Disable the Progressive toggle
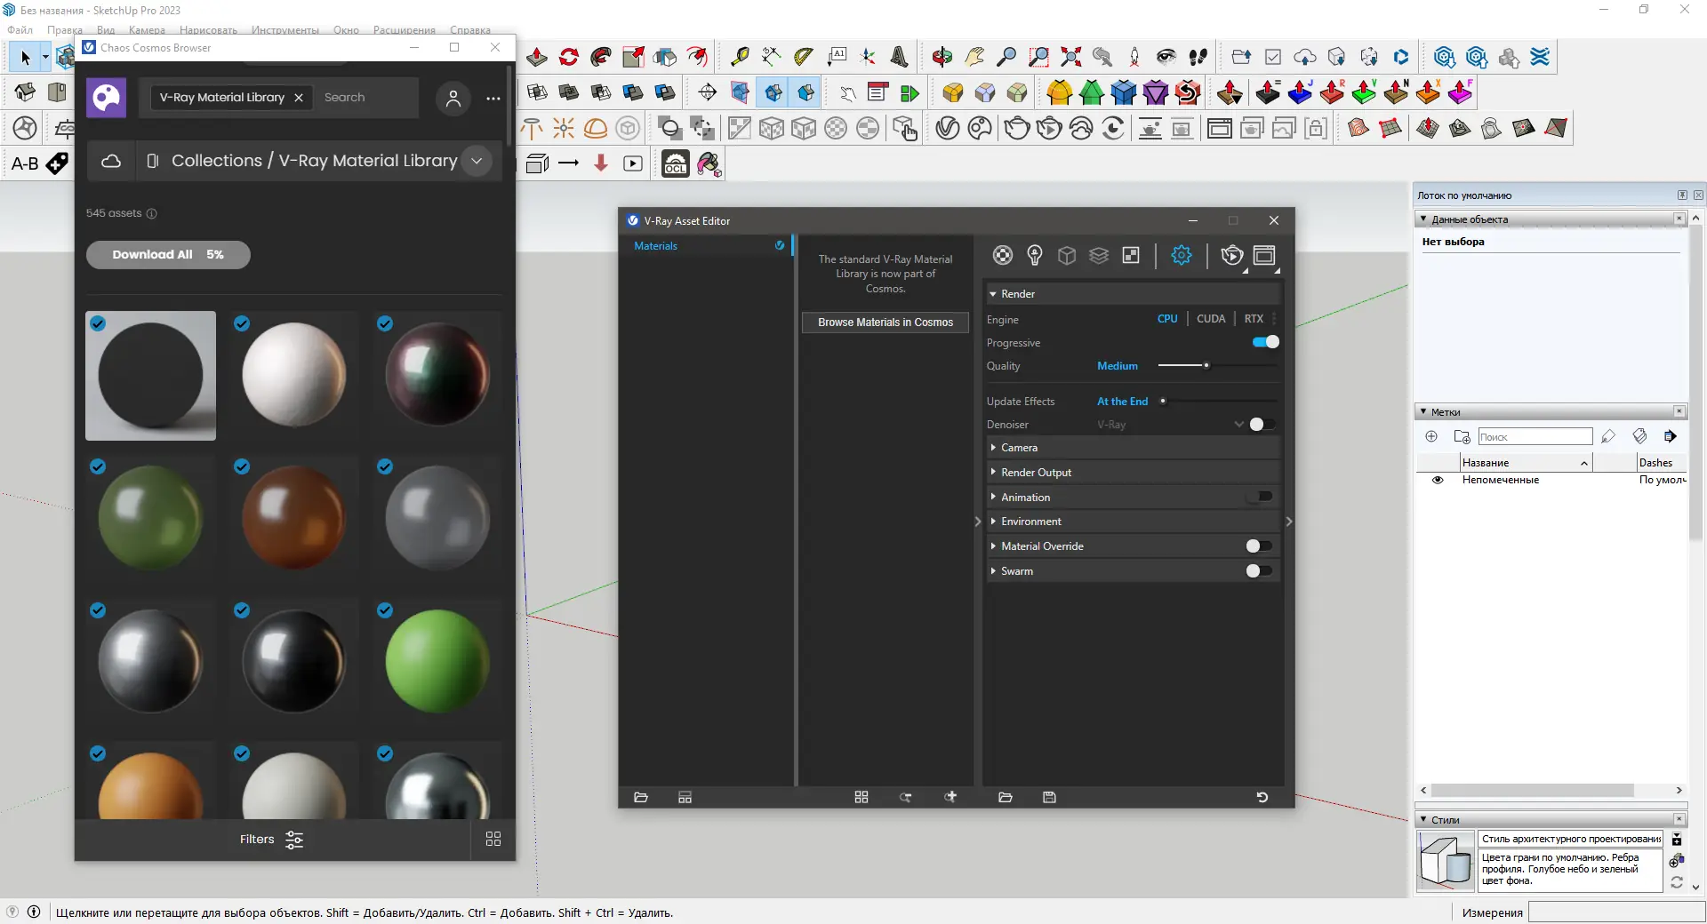Screen dimensions: 1707x924 [1266, 342]
